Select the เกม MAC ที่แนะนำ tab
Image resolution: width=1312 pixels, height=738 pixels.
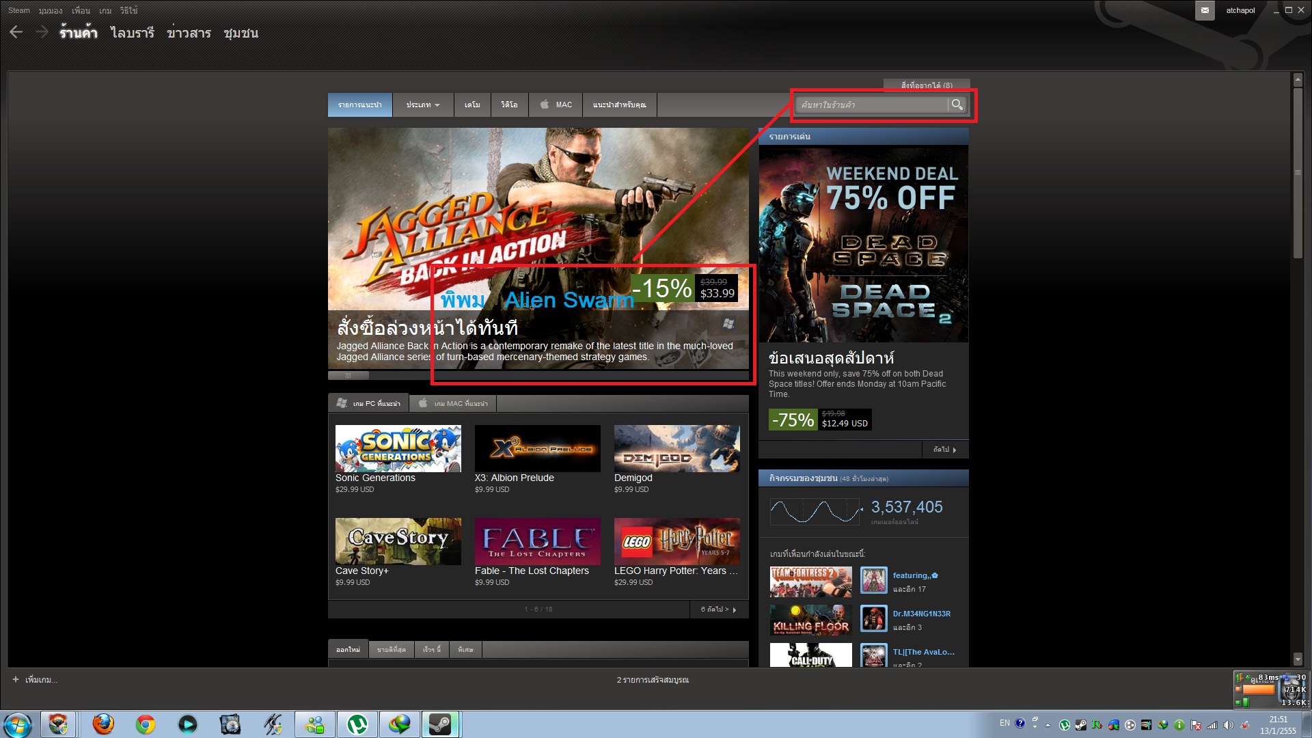coord(454,403)
